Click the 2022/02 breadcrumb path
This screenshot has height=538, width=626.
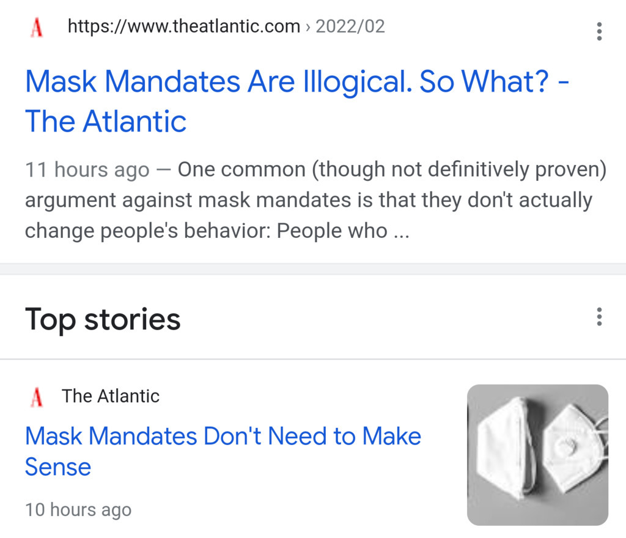coord(350,27)
